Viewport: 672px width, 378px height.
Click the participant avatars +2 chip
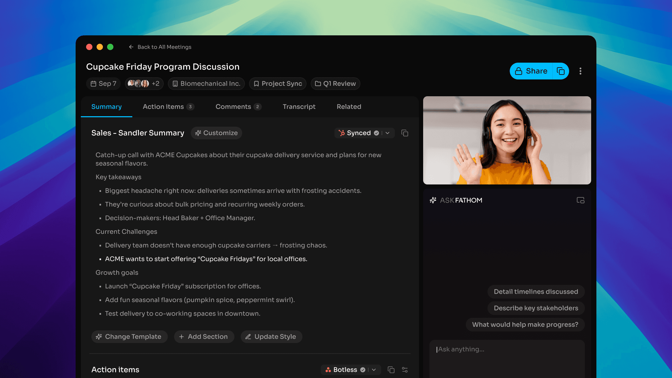coord(144,84)
